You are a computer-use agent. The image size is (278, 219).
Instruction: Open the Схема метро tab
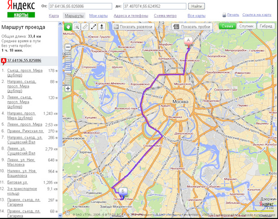[165, 16]
